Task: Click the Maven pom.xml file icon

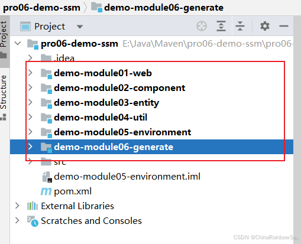Action: (x=46, y=191)
